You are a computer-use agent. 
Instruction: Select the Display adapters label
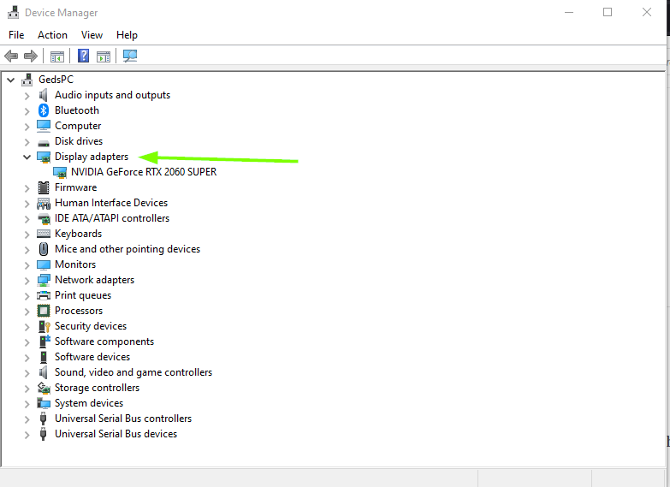pos(92,157)
